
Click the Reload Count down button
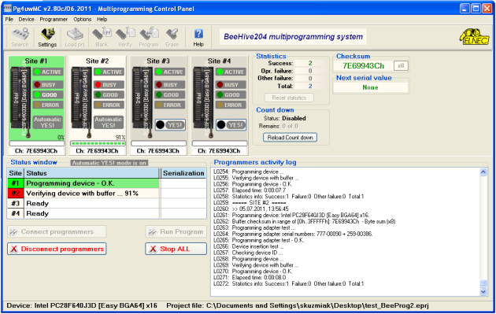click(x=290, y=138)
